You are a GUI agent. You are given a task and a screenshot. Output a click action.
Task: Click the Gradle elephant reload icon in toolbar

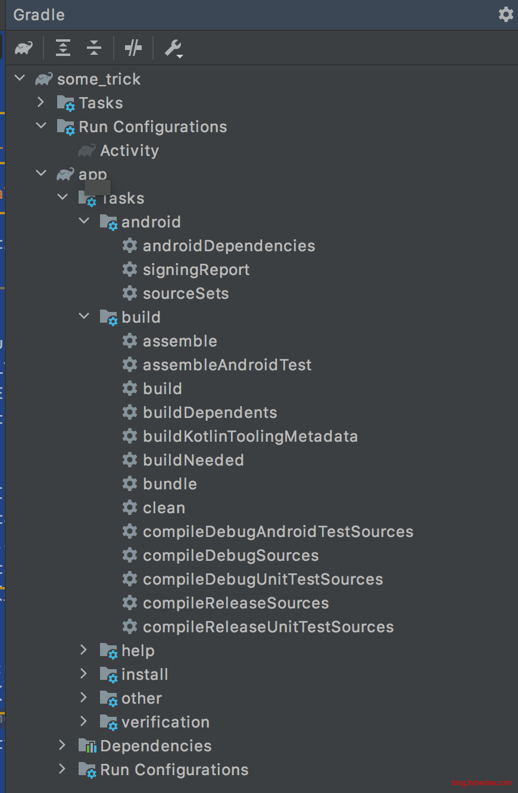(24, 48)
